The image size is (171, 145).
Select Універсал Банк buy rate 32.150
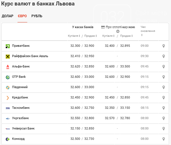click(75, 128)
